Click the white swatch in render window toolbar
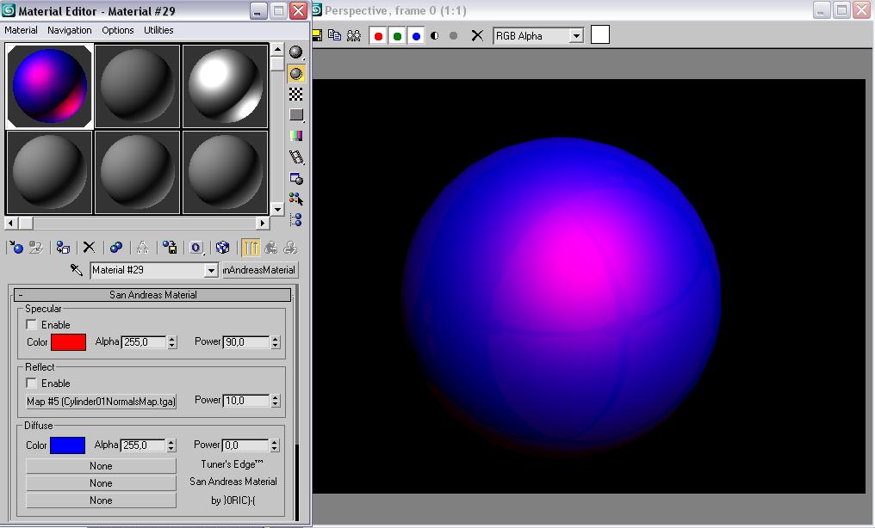The width and height of the screenshot is (875, 528). 600,34
